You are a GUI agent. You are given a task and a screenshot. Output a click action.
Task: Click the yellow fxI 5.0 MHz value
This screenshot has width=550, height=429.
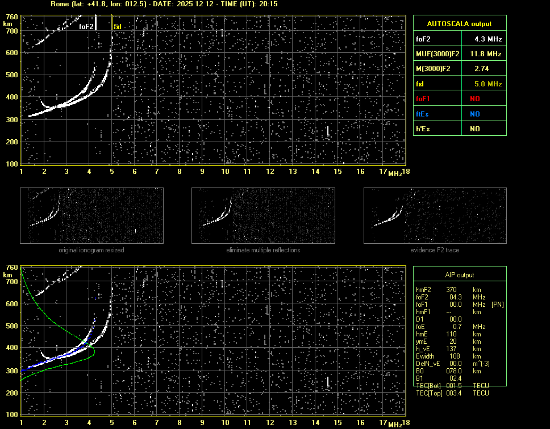488,84
